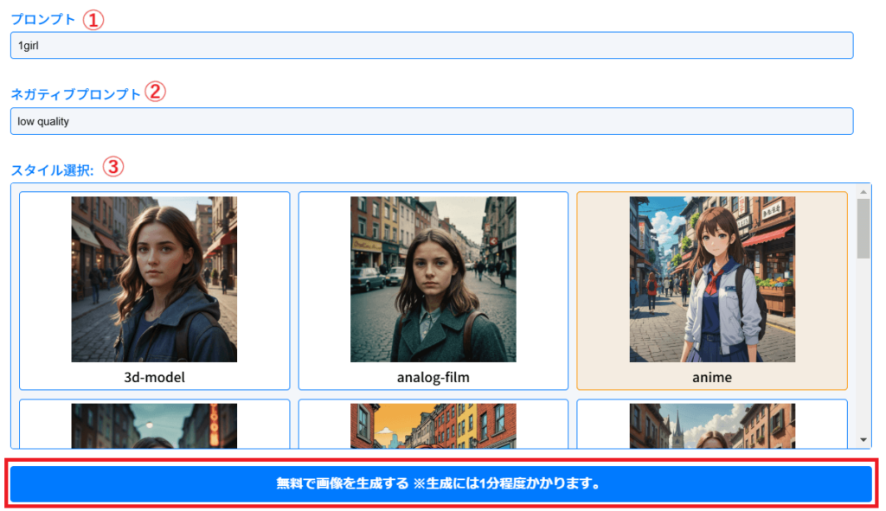Click the プロンプト label text
The image size is (886, 511).
43,19
